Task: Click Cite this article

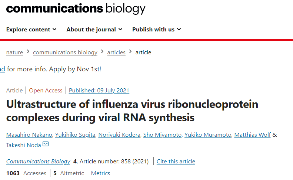Action: pos(176,162)
